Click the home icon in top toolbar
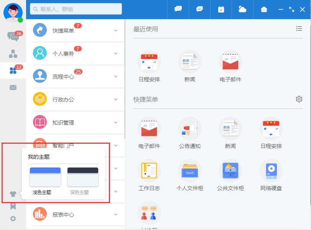 [x=264, y=10]
